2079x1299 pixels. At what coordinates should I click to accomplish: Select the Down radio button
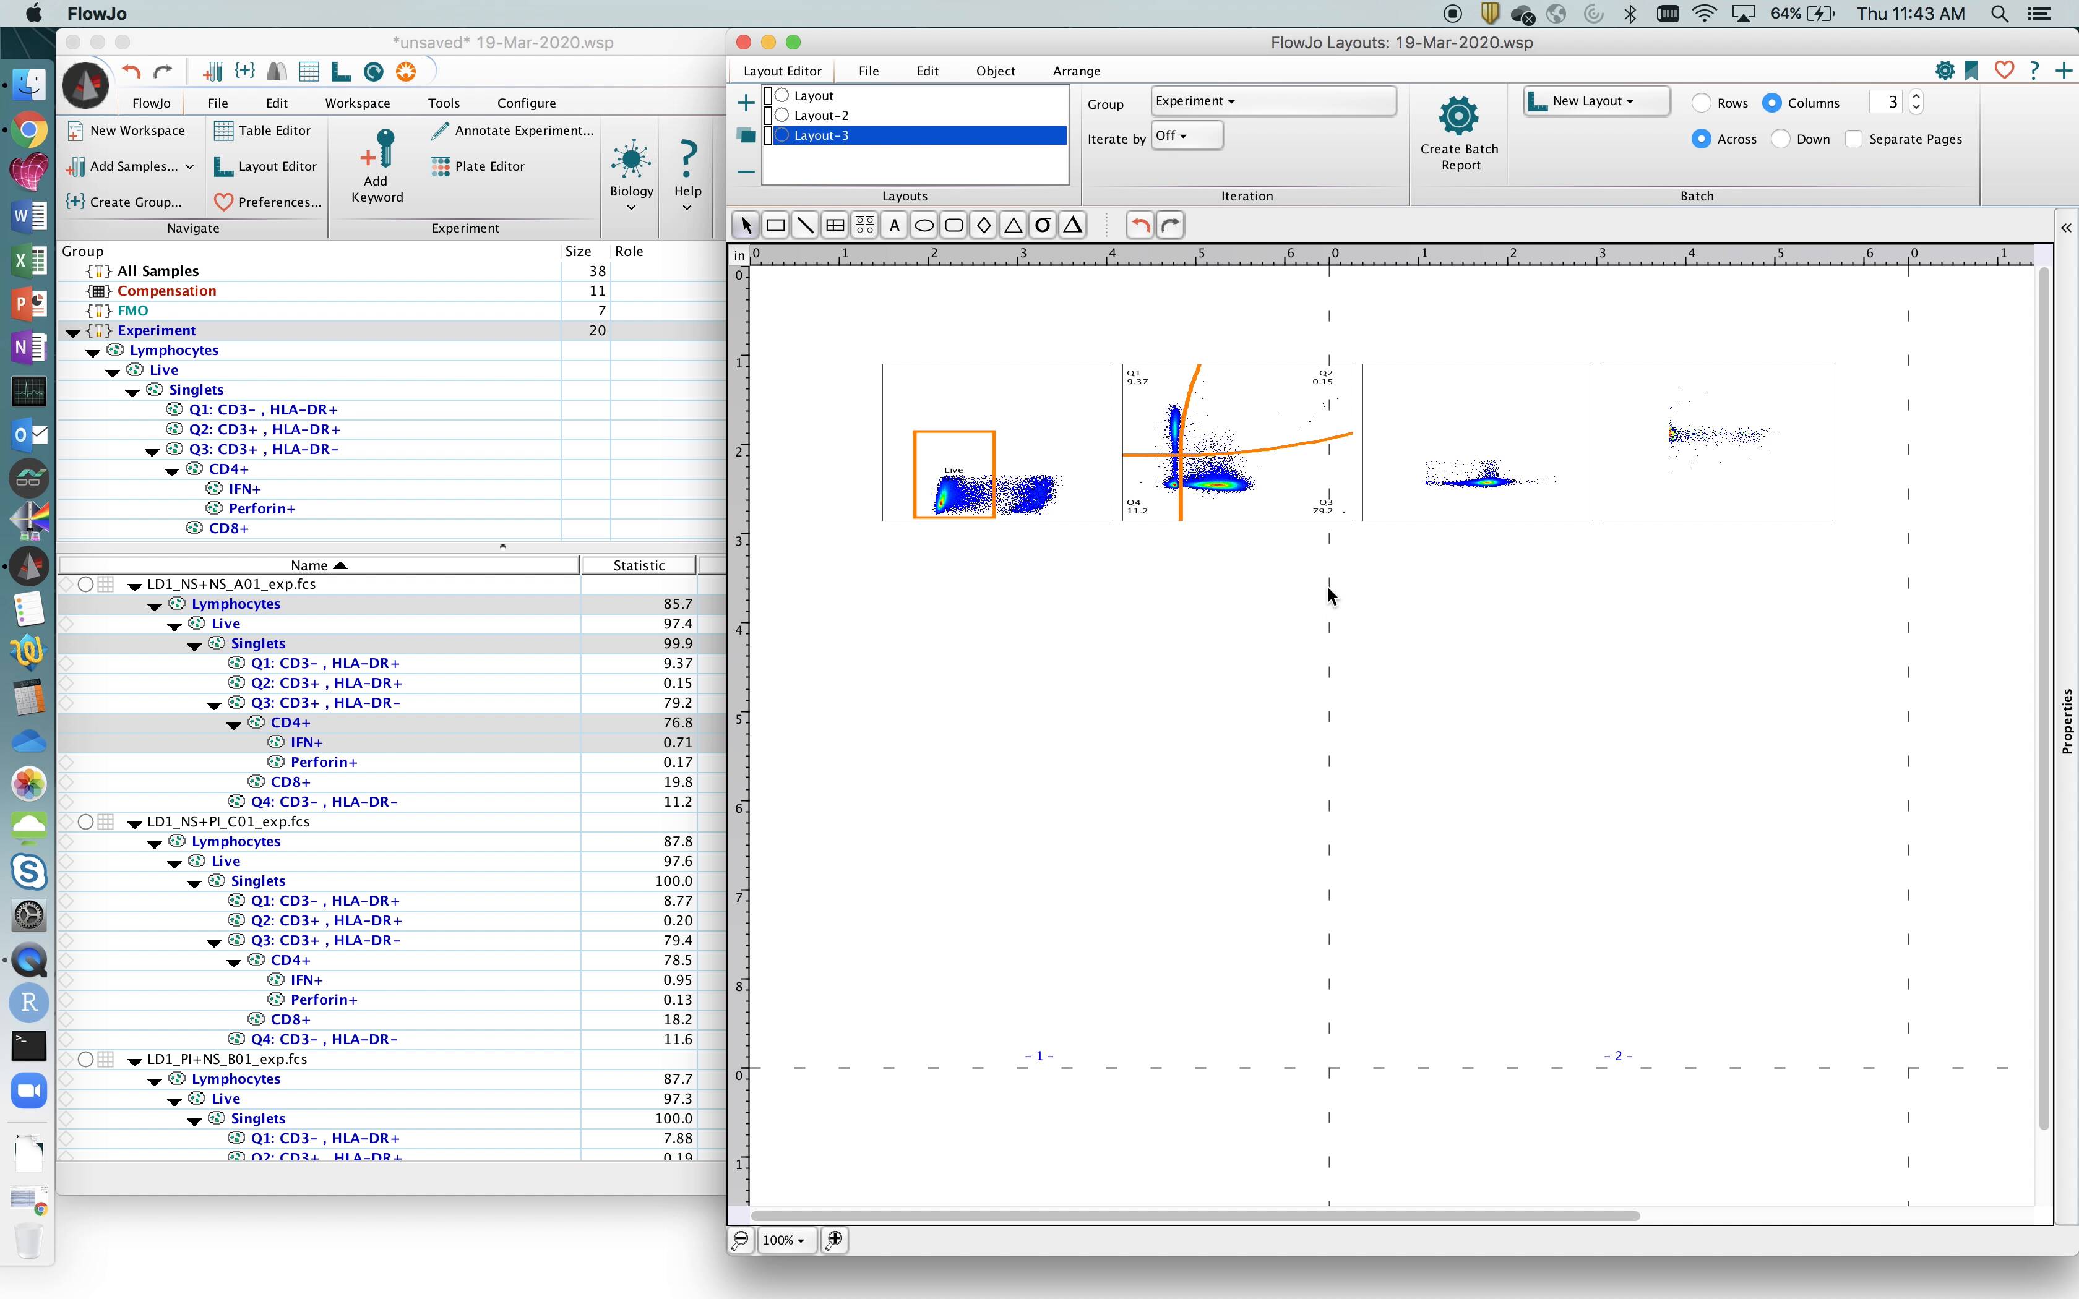[1781, 139]
